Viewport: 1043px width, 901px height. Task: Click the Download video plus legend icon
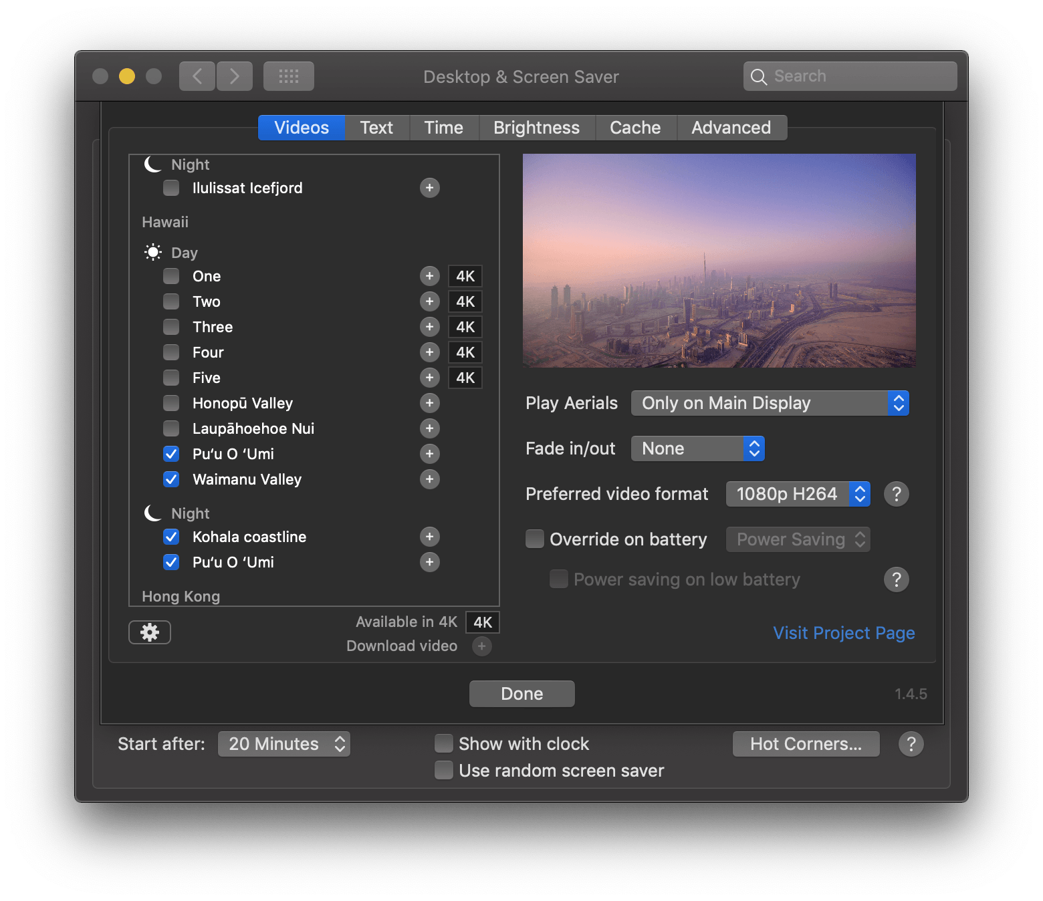coord(481,646)
